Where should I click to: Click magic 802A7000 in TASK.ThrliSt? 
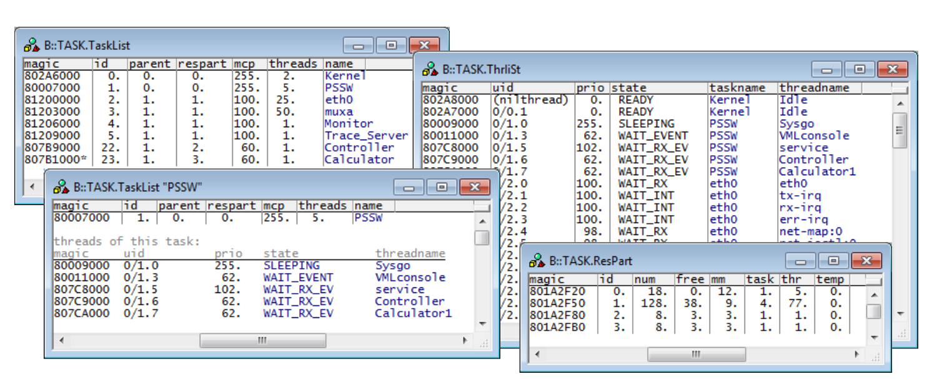click(450, 112)
